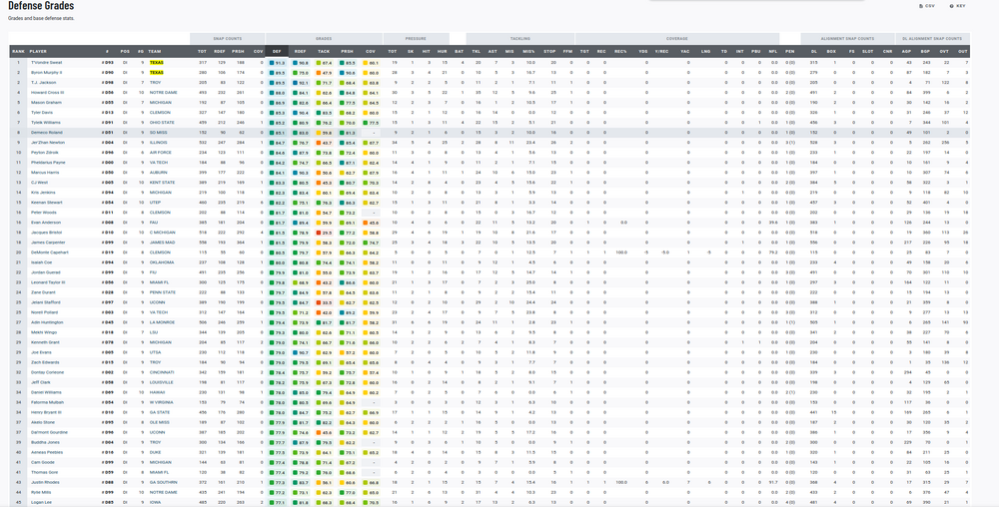Screen dimensions: 999x507
Task: Sort by the PLAYER column header
Action: (x=38, y=50)
